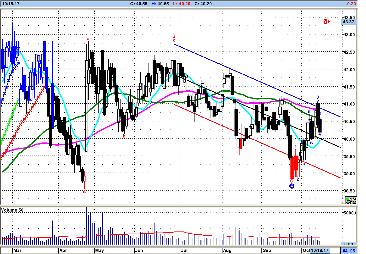Select the red 'A' wave label at April low
Viewport: 366px width, 254px height.
click(84, 191)
